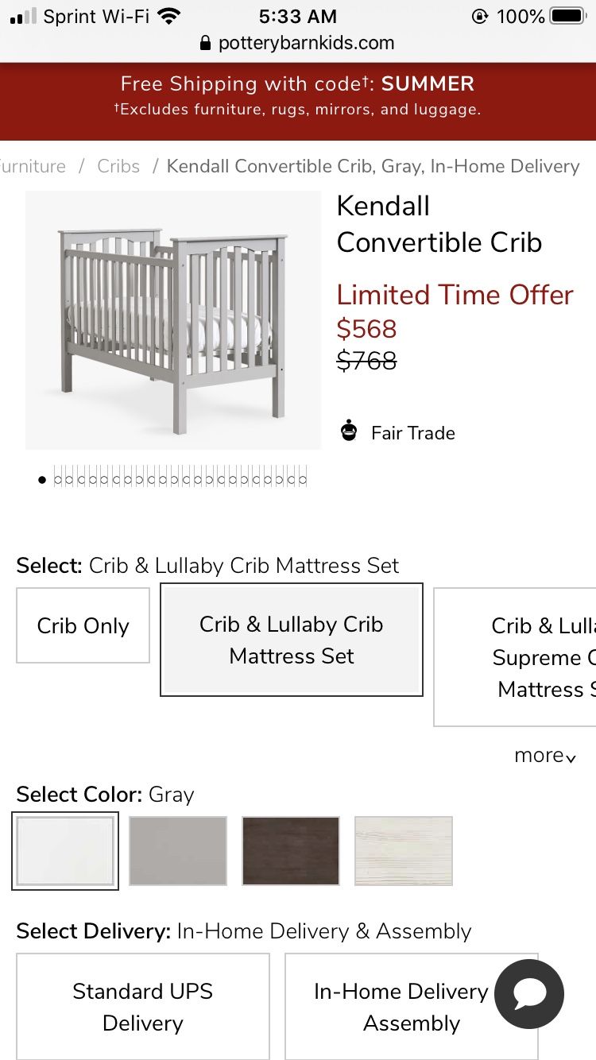Select the dark espresso wood color swatch
This screenshot has width=596, height=1060.
pos(290,851)
